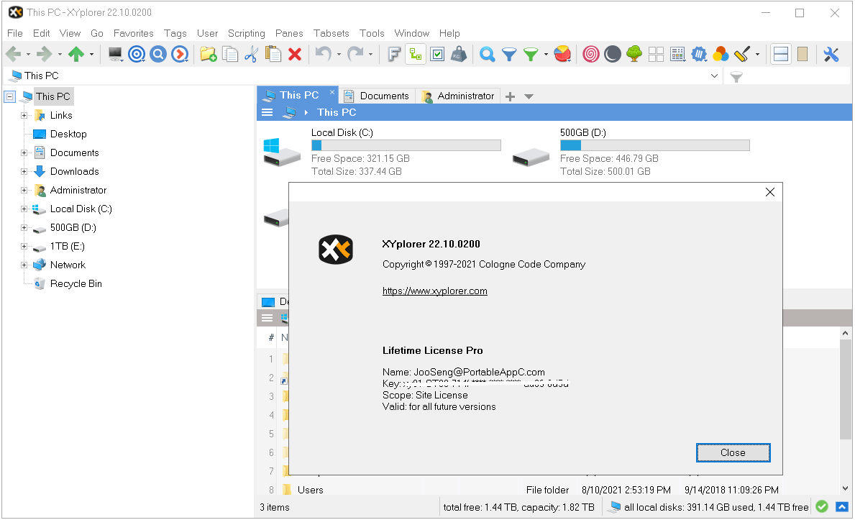This screenshot has width=855, height=520.
Task: Click the green checkmark status bar indicator
Action: pyautogui.click(x=823, y=507)
